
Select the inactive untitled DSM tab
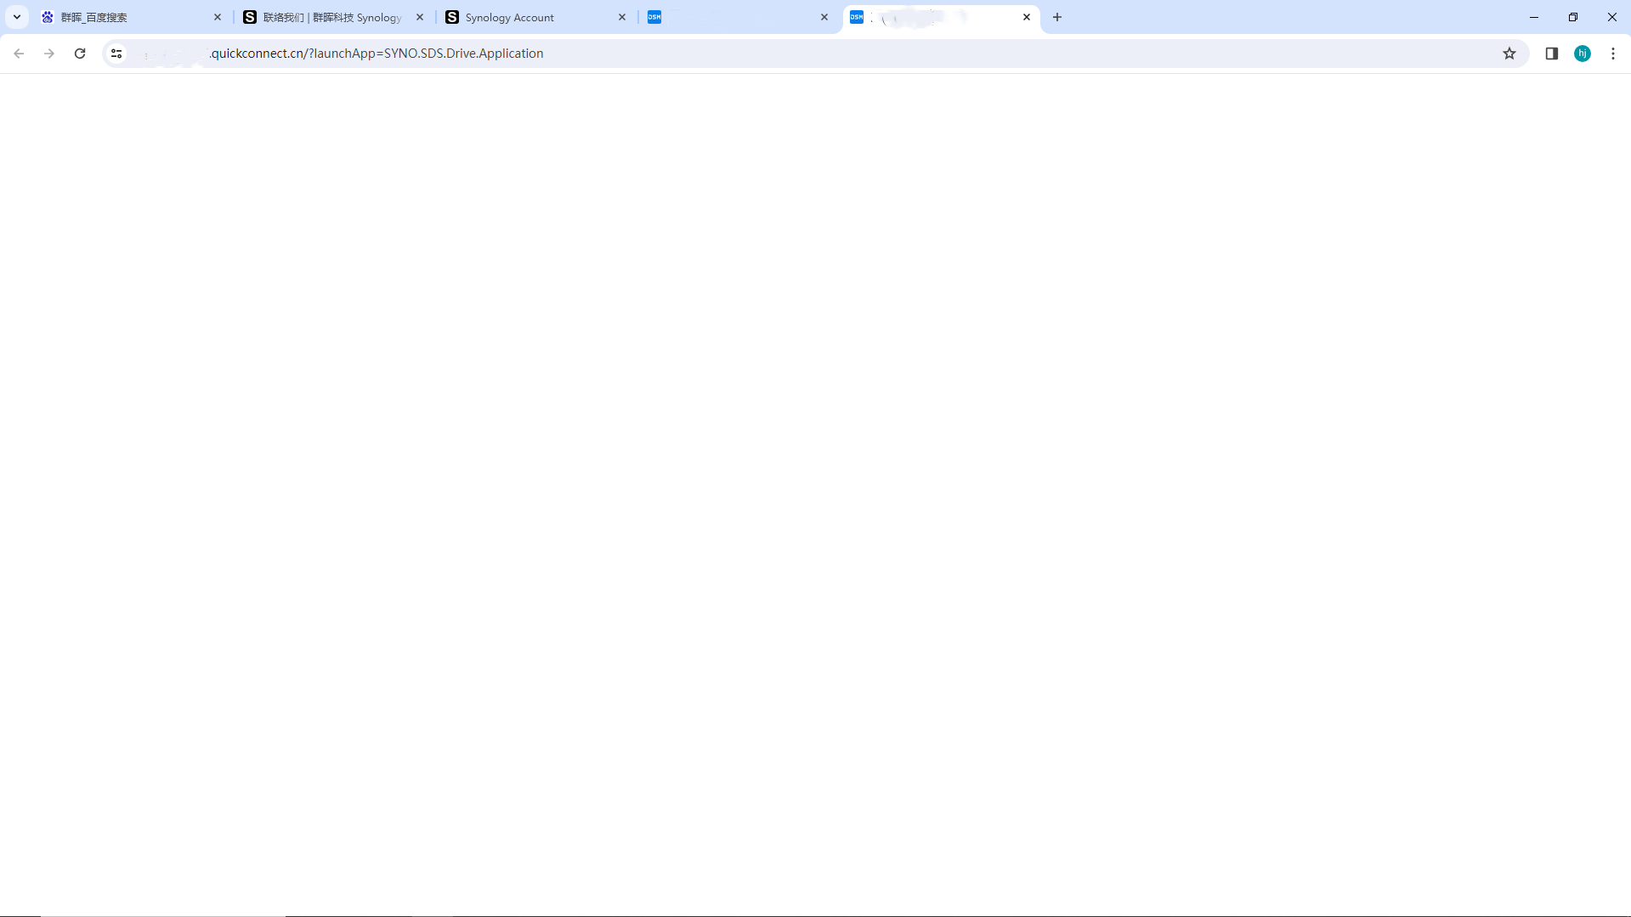point(731,17)
